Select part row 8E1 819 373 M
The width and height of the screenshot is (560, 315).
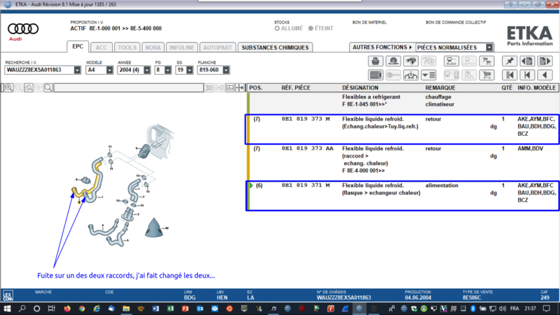pyautogui.click(x=402, y=129)
